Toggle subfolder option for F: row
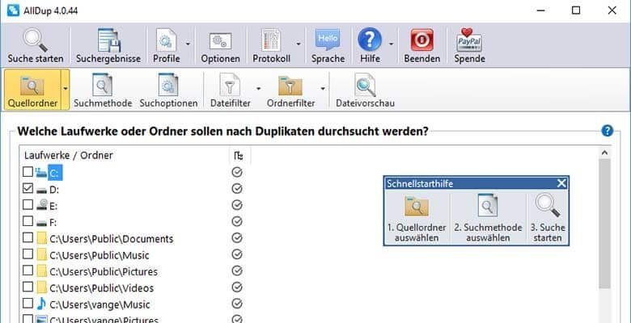Image resolution: width=631 pixels, height=323 pixels. coord(237,222)
